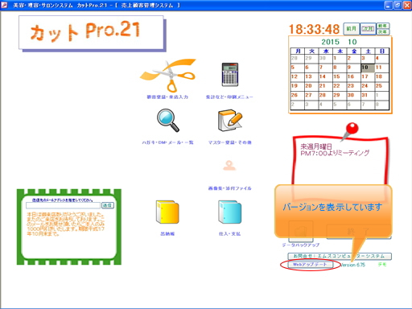Screen dimensions: 412x309
Task: Click the magnifying glass postcard/DM list icon
Action: [168, 120]
